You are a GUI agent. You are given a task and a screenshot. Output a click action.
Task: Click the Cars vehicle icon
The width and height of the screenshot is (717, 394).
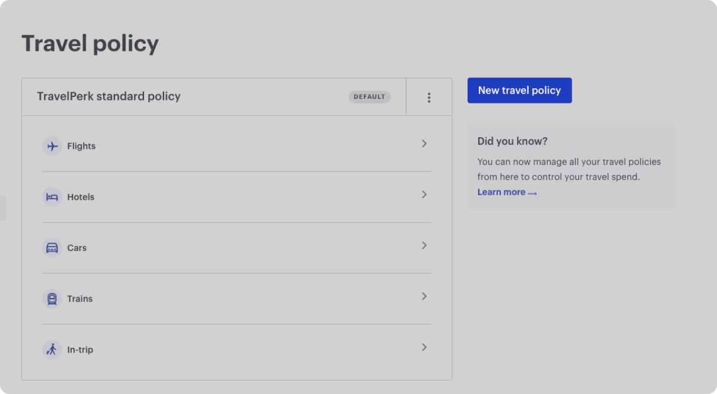(52, 248)
